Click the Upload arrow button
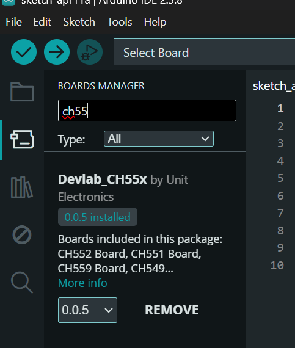This screenshot has height=348, width=295. coord(57,52)
